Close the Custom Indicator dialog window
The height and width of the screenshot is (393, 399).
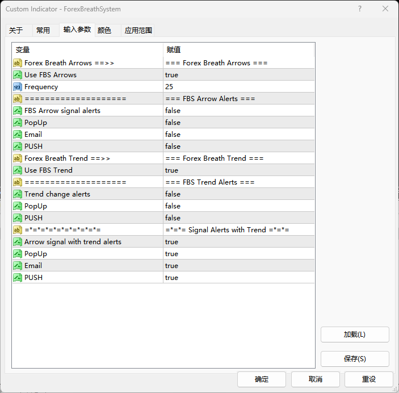click(x=385, y=9)
